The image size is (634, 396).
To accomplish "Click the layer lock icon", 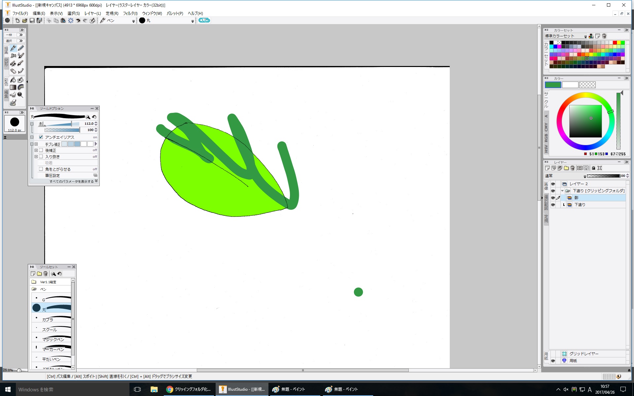I will tap(593, 168).
